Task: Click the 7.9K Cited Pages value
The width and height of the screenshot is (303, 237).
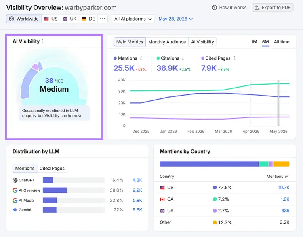Action: [x=208, y=68]
